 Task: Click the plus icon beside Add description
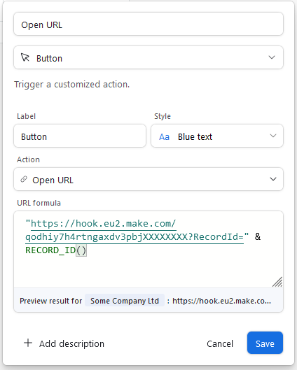pos(28,343)
